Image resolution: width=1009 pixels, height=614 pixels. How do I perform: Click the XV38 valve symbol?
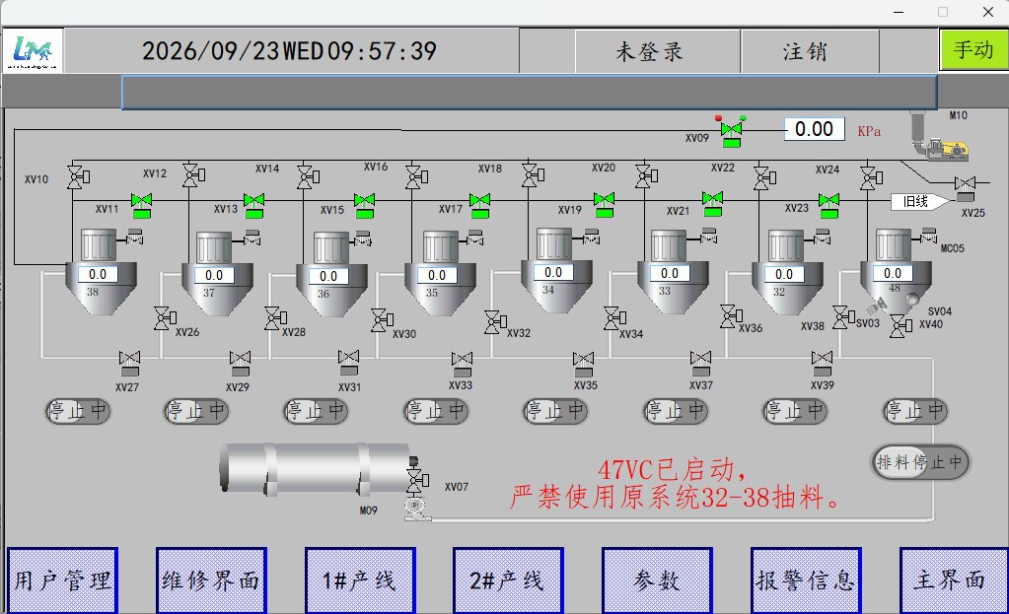[x=843, y=317]
